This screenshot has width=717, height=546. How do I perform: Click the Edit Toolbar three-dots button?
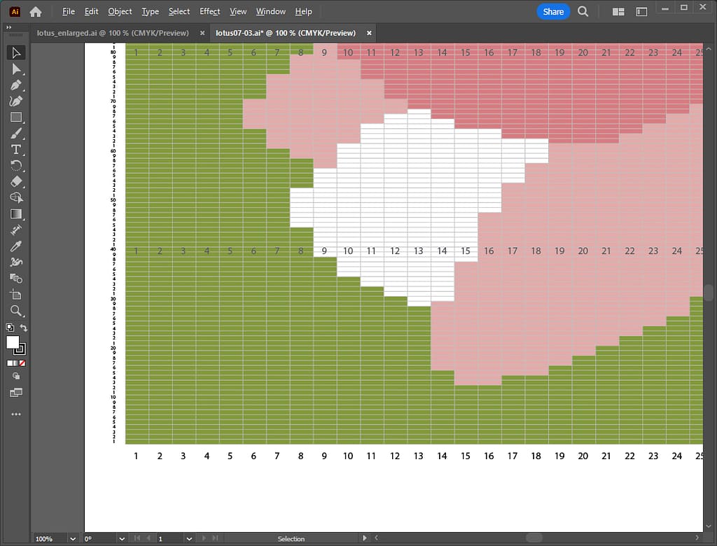pyautogui.click(x=16, y=414)
